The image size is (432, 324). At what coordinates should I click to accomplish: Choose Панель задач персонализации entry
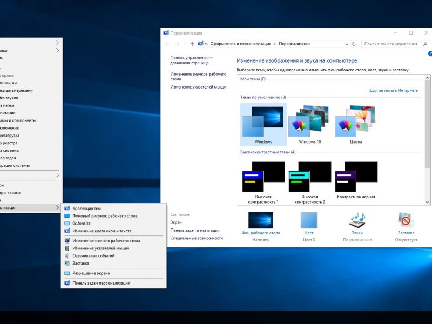(113, 283)
